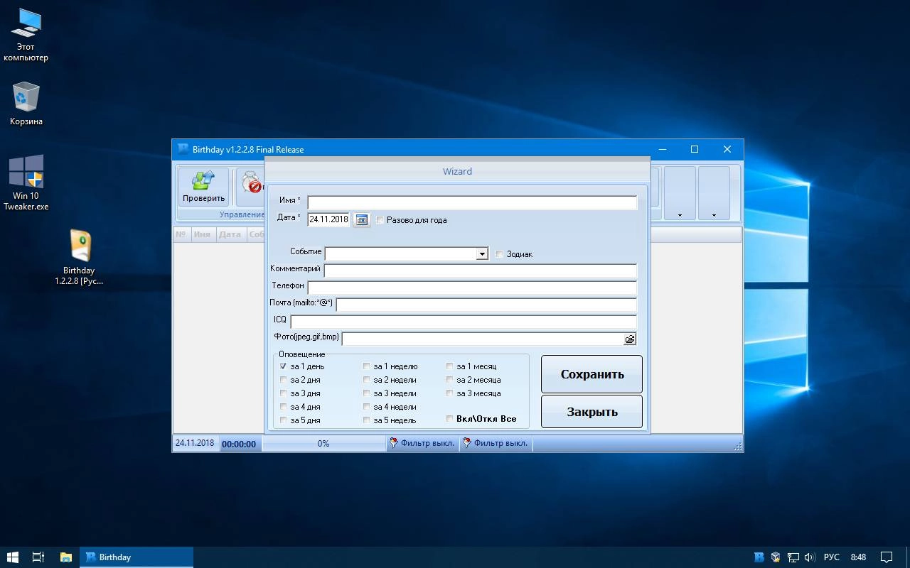Check the за 3 недели notification
Image resolution: width=910 pixels, height=568 pixels.
(x=367, y=393)
